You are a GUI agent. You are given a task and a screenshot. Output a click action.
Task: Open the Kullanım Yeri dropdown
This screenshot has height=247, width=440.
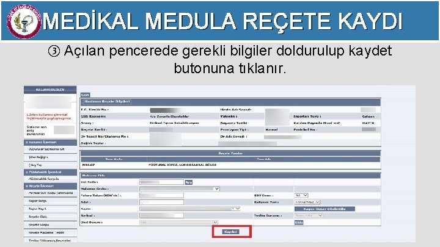tap(307, 202)
